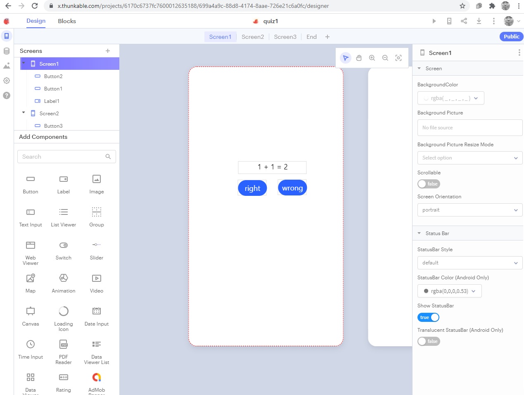Toggle the Scrollable switch
Viewport: 524px width, 395px height.
click(x=429, y=184)
